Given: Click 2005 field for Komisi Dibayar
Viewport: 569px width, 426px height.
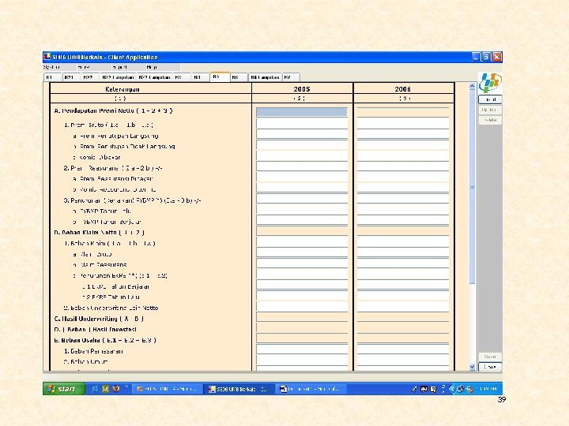Looking at the screenshot, I should pos(302,155).
